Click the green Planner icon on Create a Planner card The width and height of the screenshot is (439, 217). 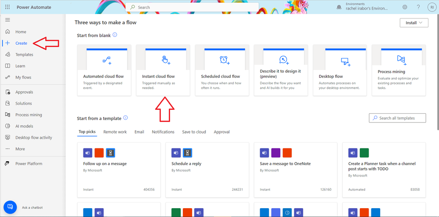point(364,153)
